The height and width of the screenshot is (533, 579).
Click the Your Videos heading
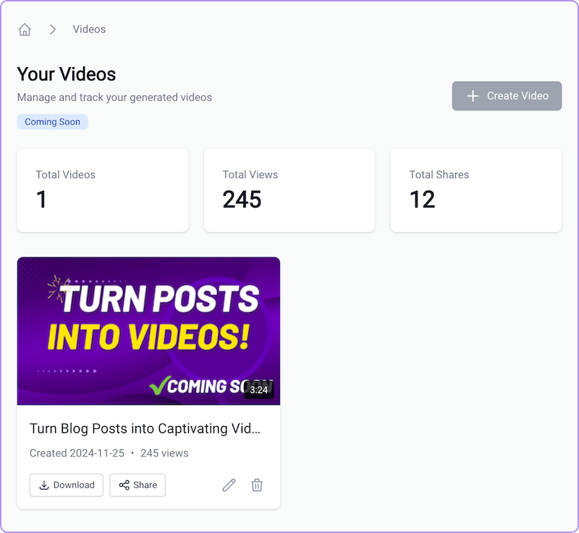tap(67, 74)
